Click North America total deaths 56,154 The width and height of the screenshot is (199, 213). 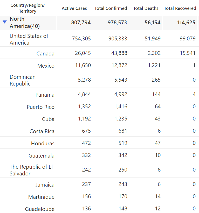pos(153,23)
